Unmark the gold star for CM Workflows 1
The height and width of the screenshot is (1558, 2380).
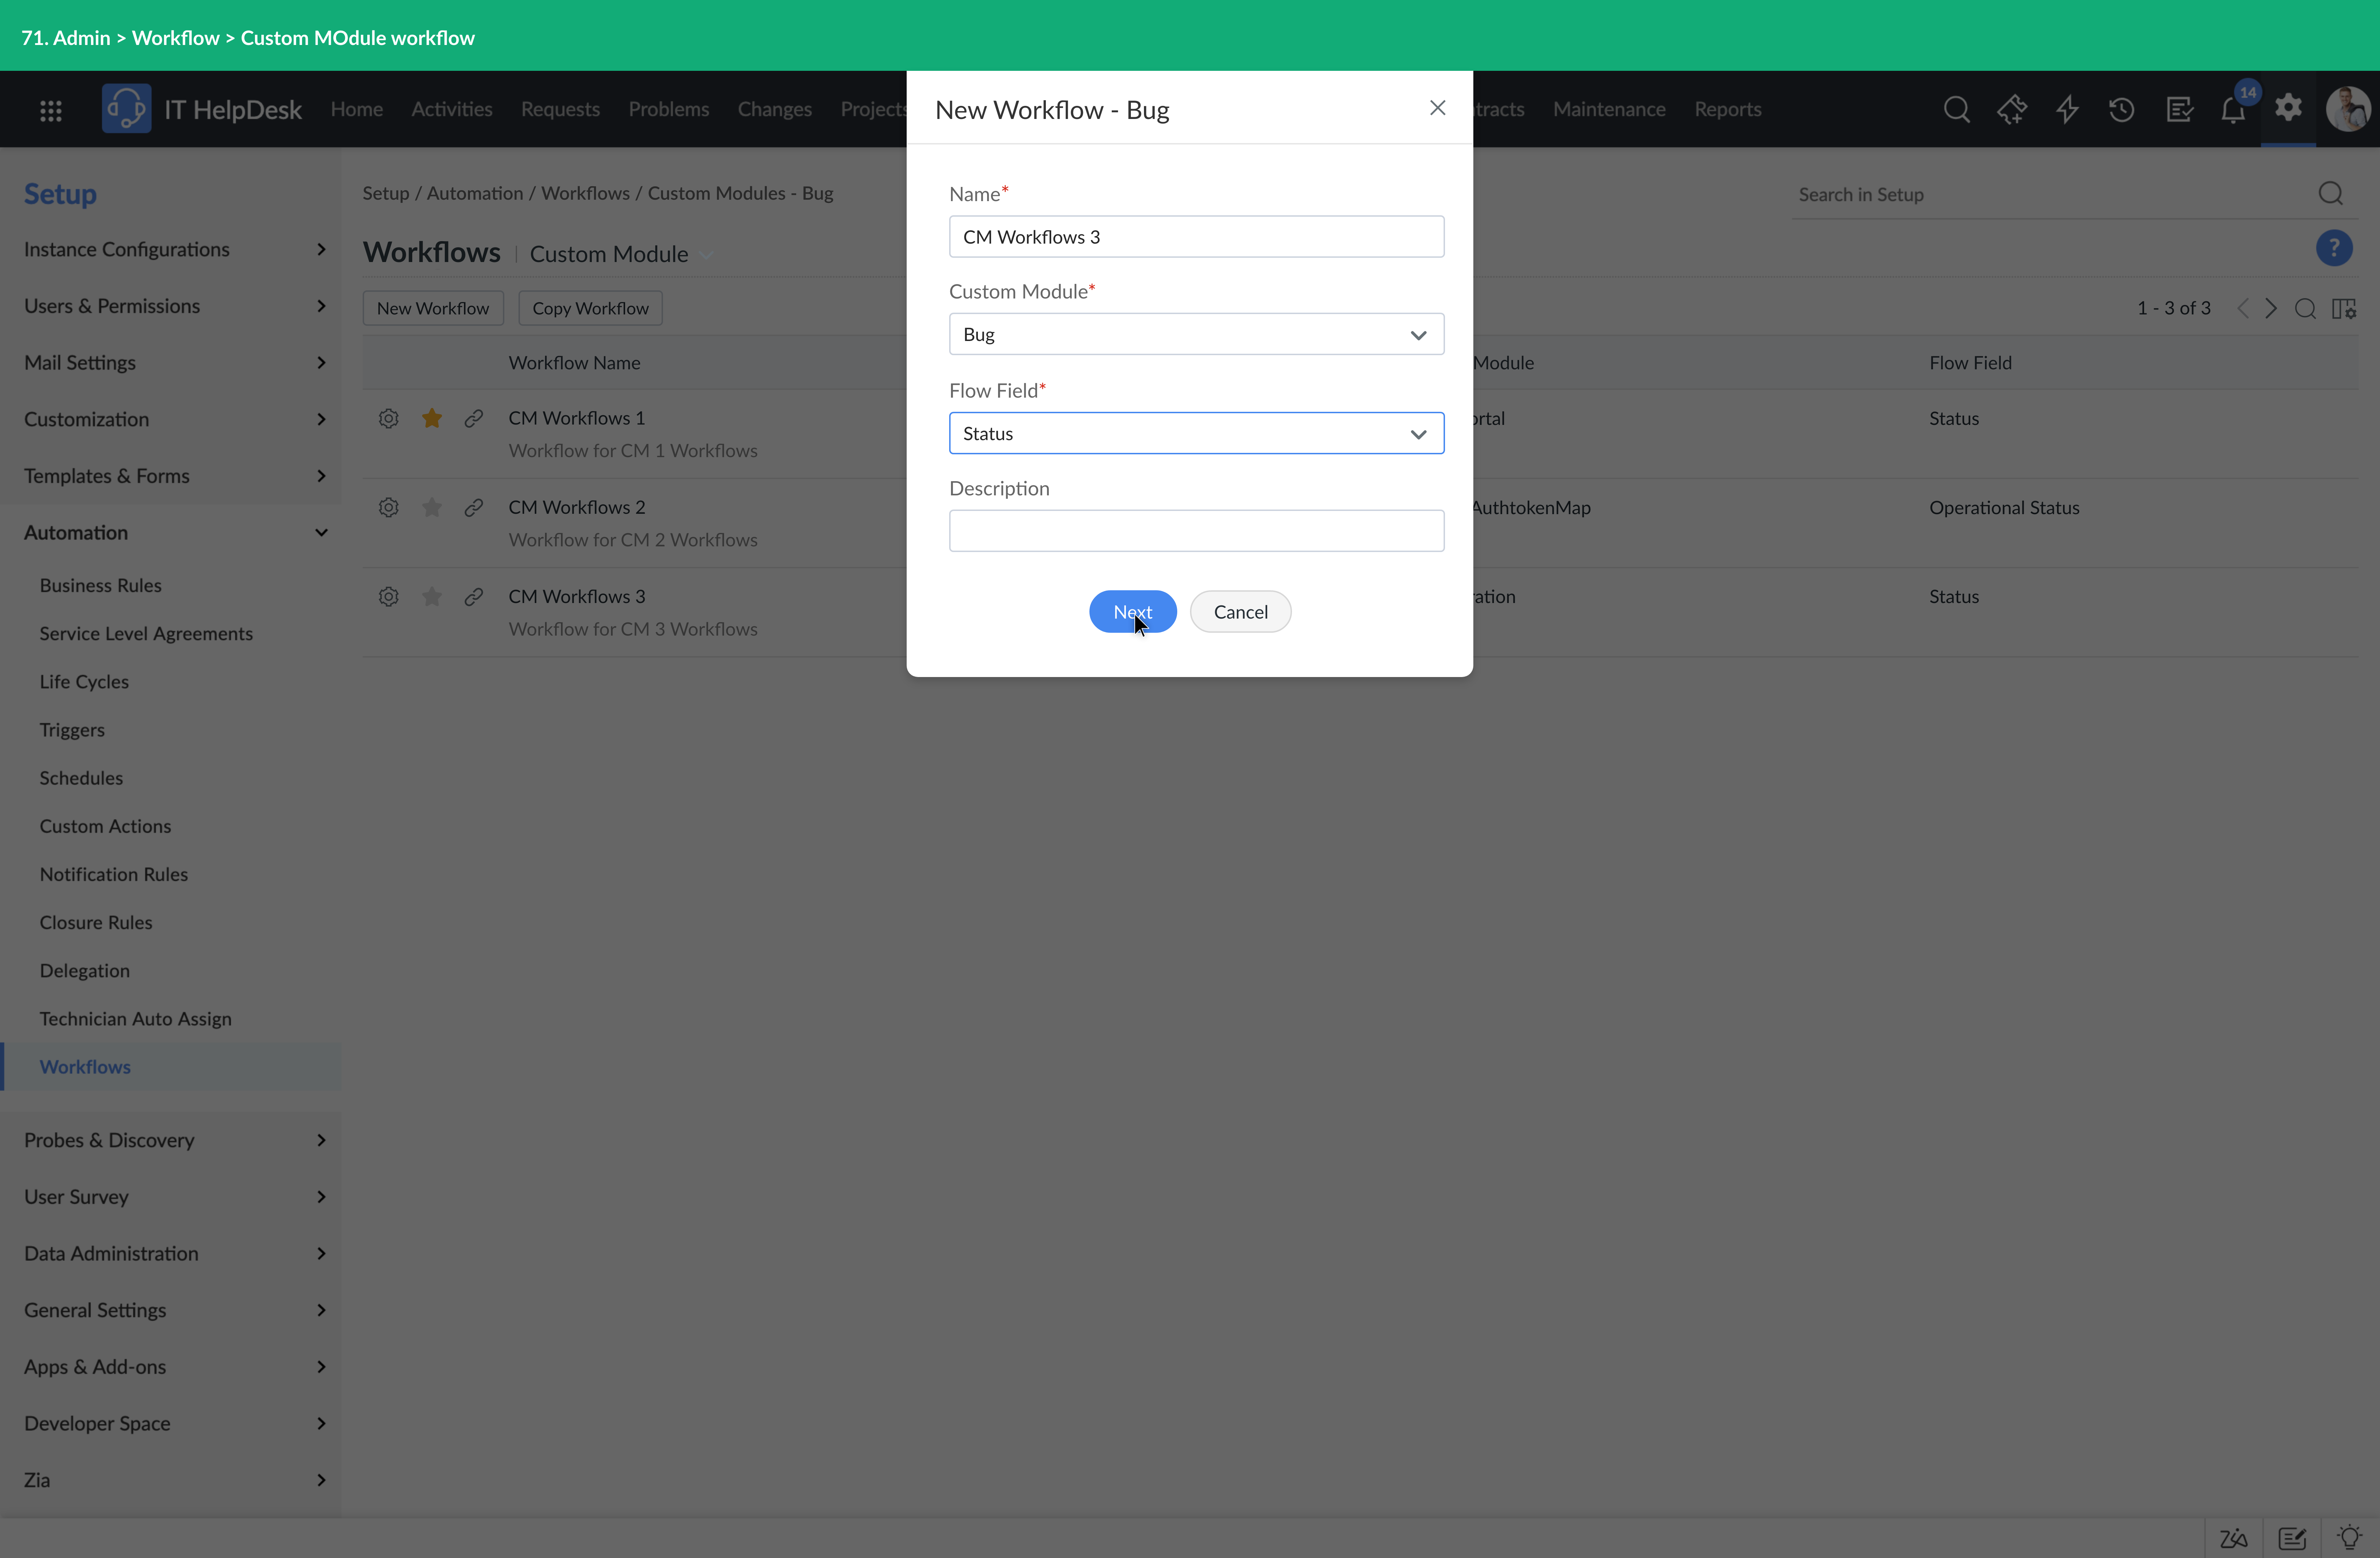click(432, 418)
